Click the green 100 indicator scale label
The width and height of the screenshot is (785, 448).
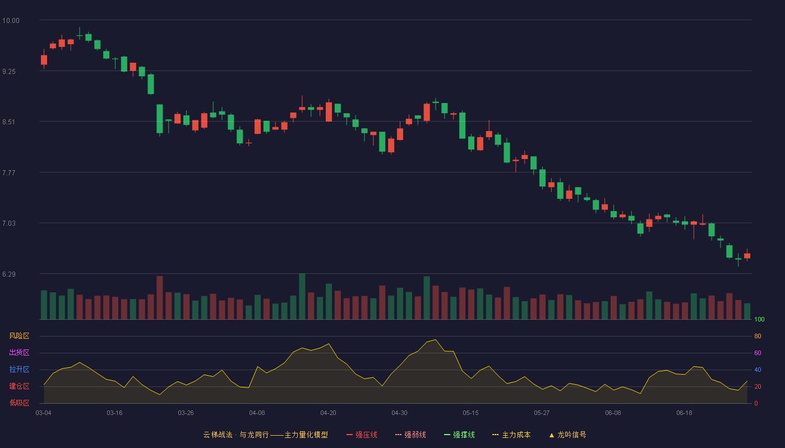(x=759, y=320)
